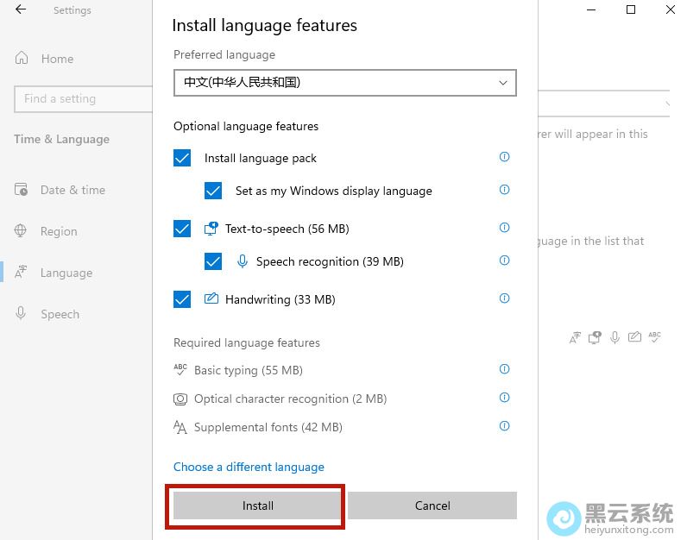Open Speech settings in sidebar
Viewport: 687px width, 540px height.
click(60, 314)
